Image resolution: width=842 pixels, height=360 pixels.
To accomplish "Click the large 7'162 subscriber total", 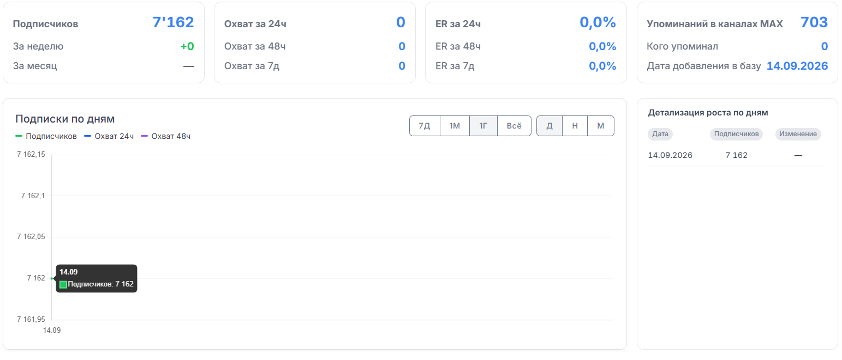I will coord(173,22).
